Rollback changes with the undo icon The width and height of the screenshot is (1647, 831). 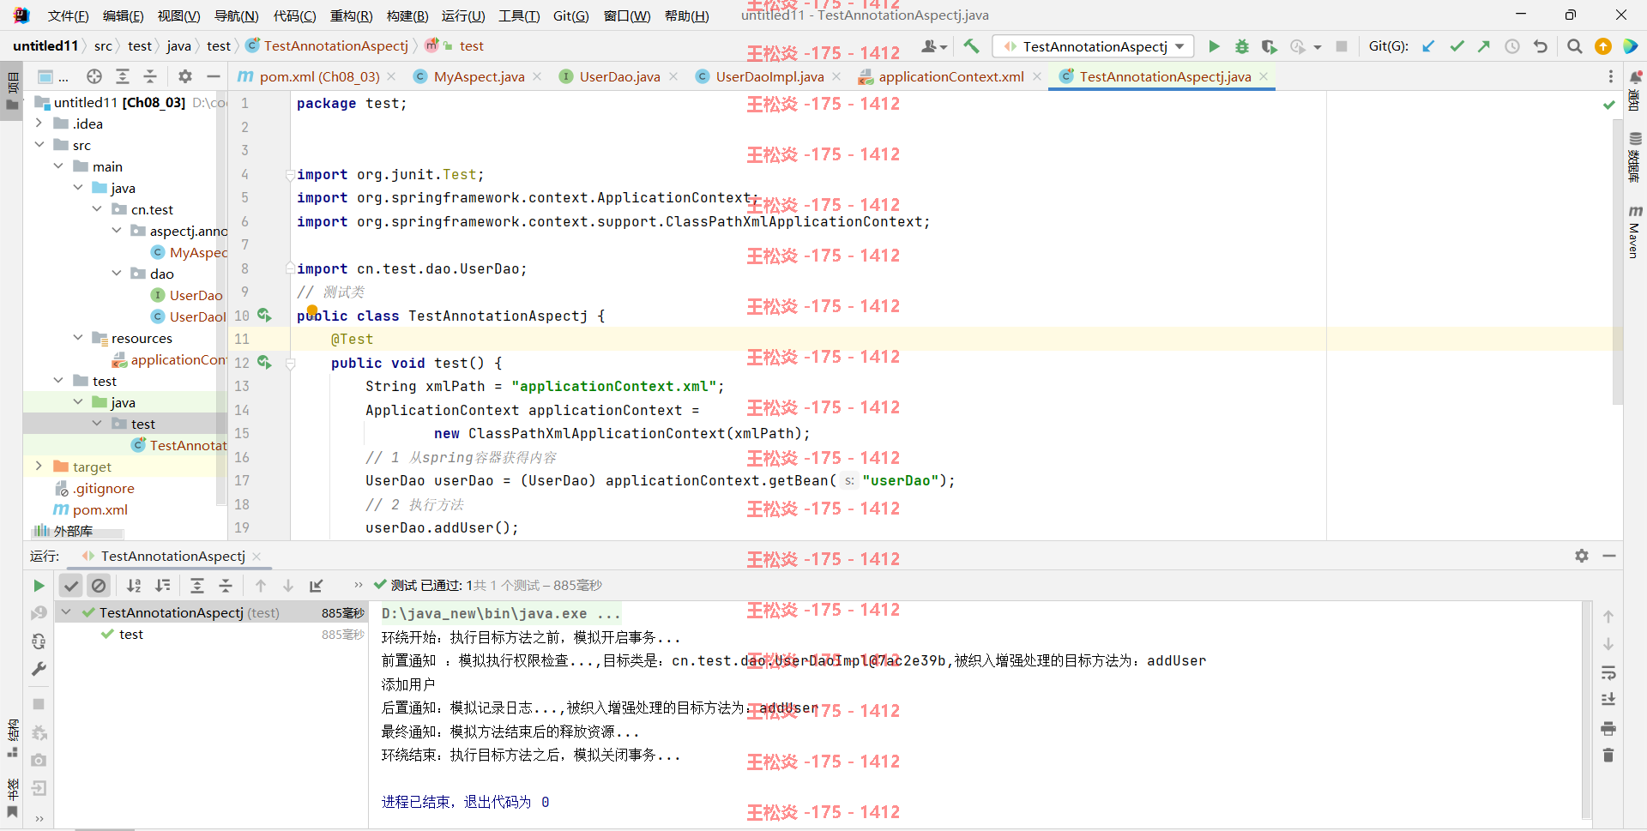pyautogui.click(x=1541, y=46)
